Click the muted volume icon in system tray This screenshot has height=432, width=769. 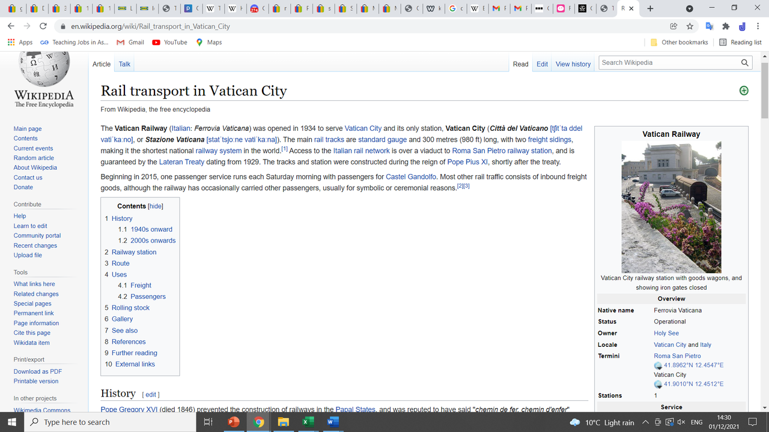(x=681, y=422)
